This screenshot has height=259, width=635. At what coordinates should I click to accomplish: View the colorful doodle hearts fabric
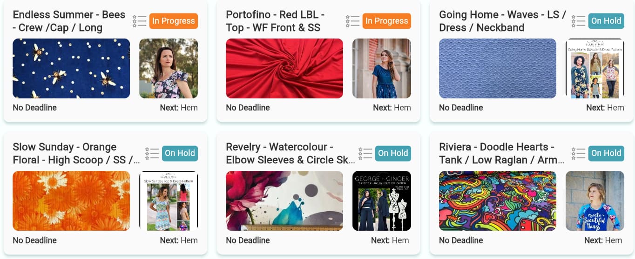click(x=498, y=201)
